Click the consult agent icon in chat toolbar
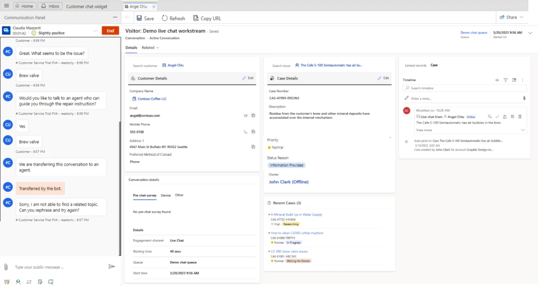The image size is (539, 286). click(x=18, y=282)
